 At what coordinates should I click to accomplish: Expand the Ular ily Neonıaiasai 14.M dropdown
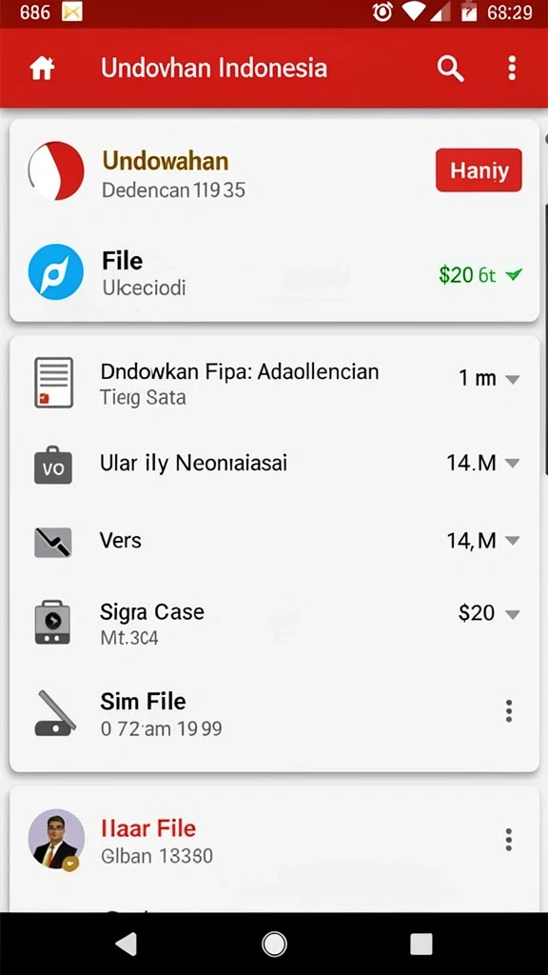tap(512, 463)
